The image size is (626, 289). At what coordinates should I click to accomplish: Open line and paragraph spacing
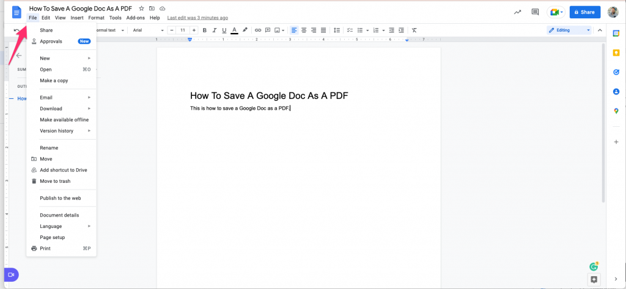pyautogui.click(x=337, y=30)
